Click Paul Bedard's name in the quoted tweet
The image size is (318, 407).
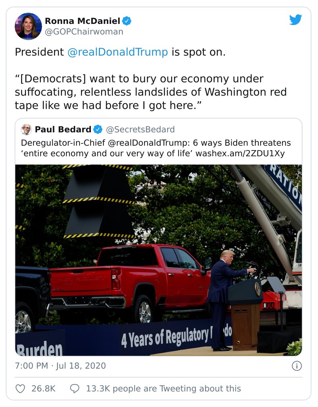[64, 129]
